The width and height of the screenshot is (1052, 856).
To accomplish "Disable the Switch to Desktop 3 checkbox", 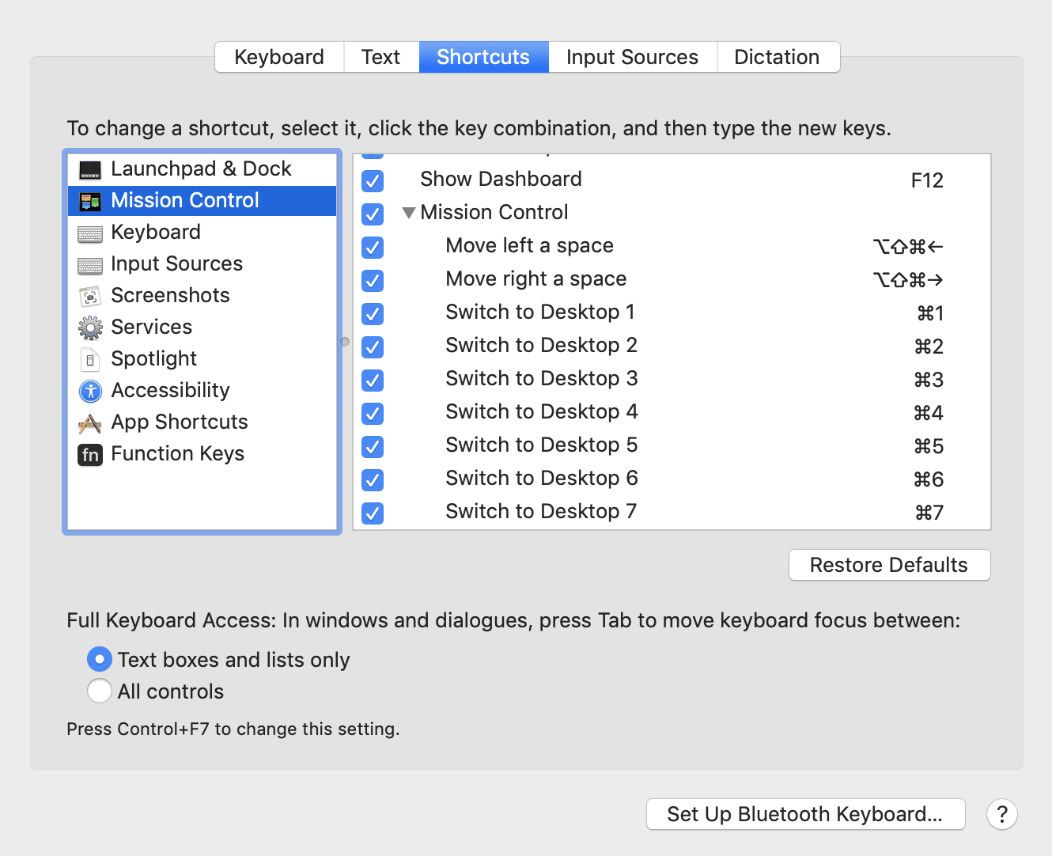I will 373,380.
